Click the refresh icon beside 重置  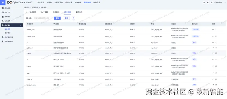tap(74, 18)
